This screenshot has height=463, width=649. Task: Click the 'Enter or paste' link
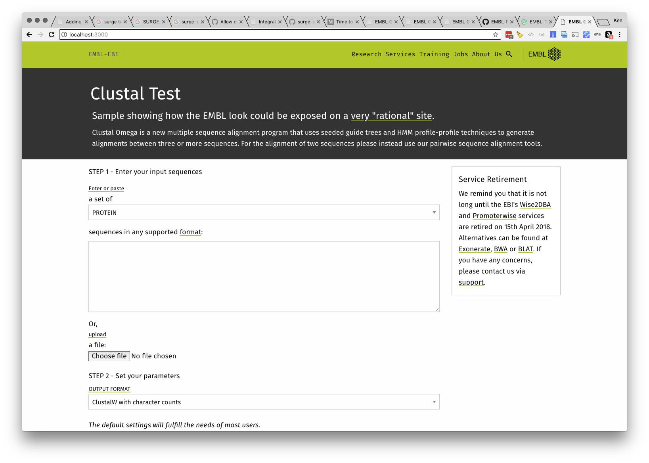point(106,188)
